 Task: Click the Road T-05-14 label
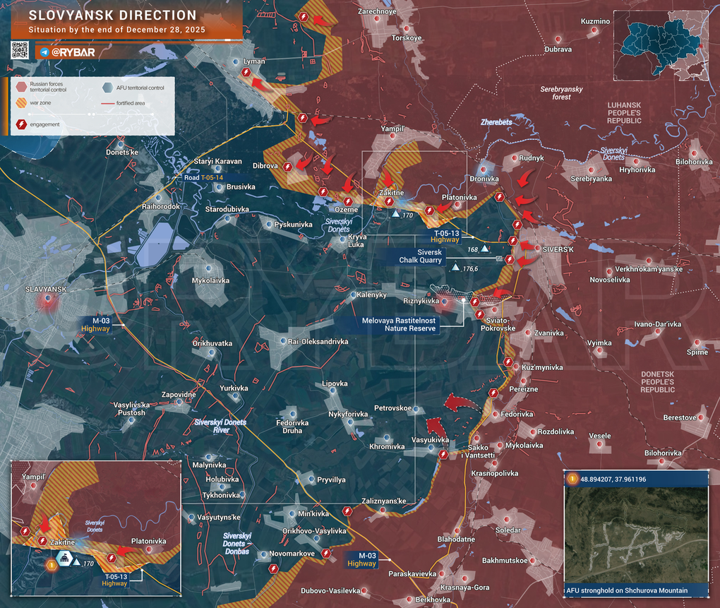[203, 178]
